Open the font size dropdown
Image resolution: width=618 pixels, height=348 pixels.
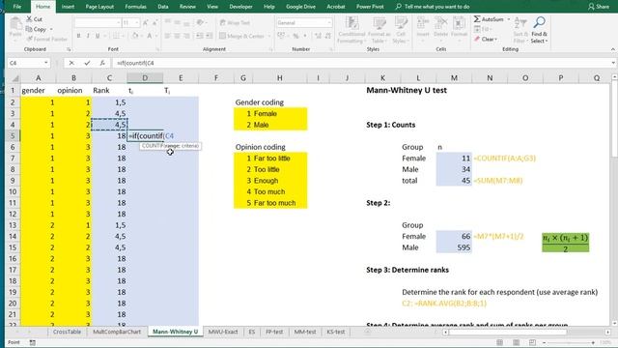coord(137,23)
